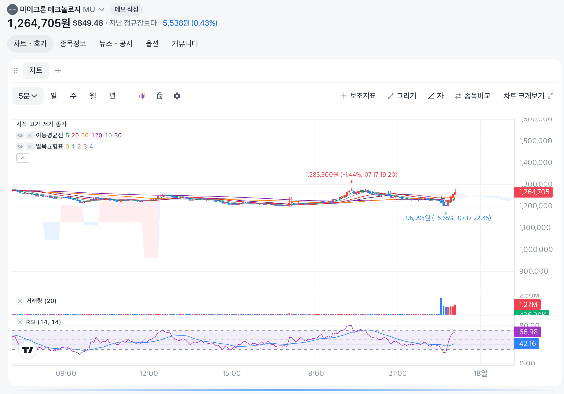
Task: Click the -5,538원 (0.43%) price change text
Action: click(188, 23)
